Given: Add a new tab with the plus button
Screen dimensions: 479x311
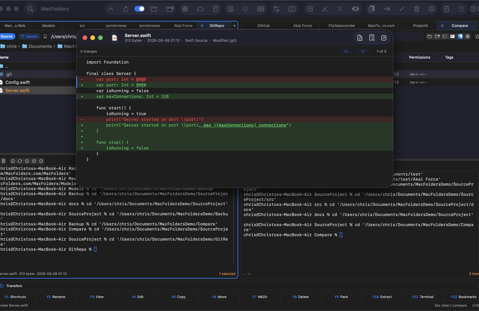Looking at the screenshot, I should pos(234,26).
